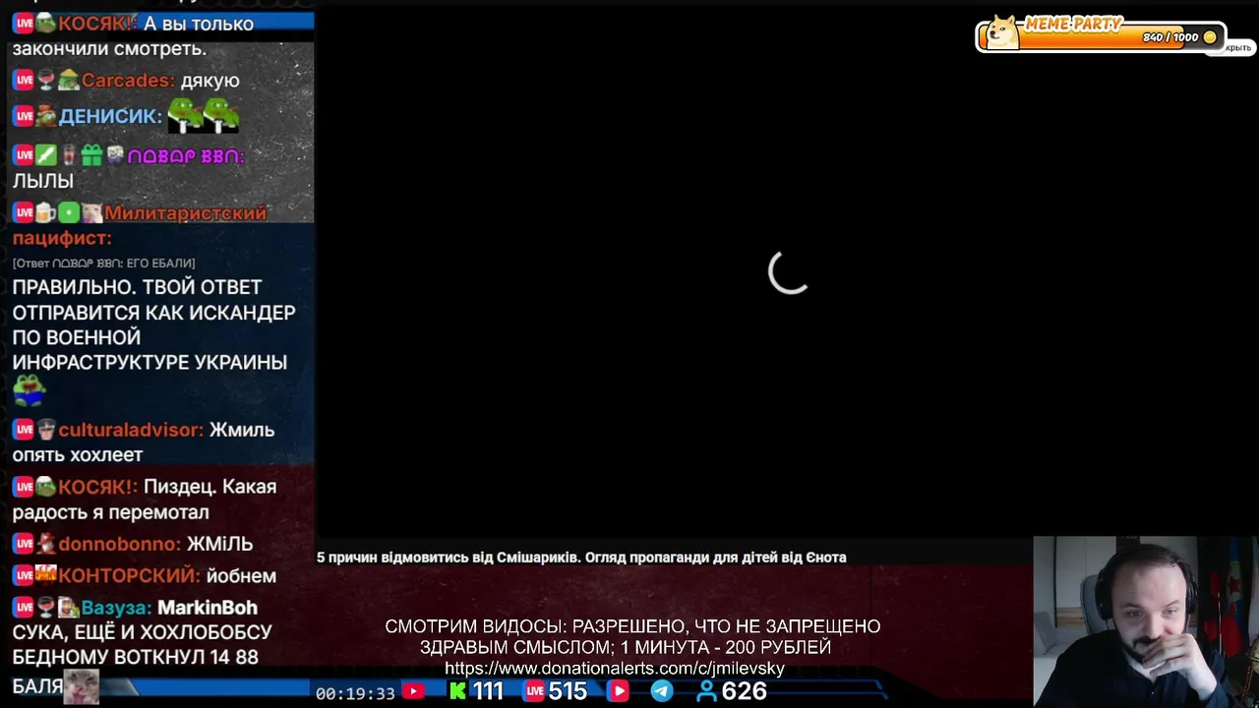
Task: Click the username КОНТОРСКИЙ in chat
Action: pos(129,575)
